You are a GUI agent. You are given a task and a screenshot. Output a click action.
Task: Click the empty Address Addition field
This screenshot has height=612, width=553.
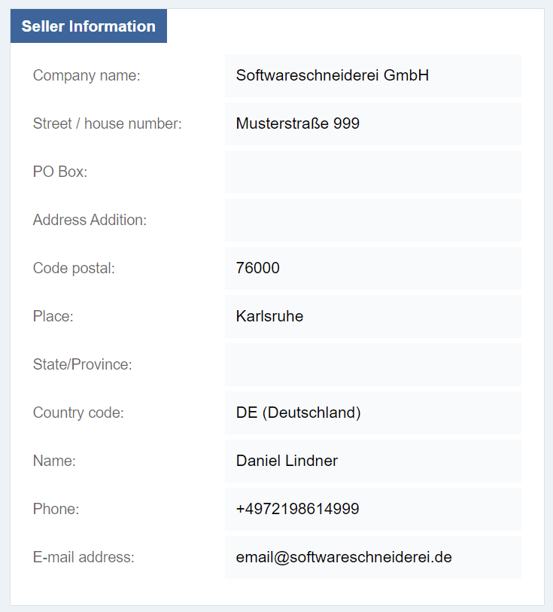(x=372, y=220)
